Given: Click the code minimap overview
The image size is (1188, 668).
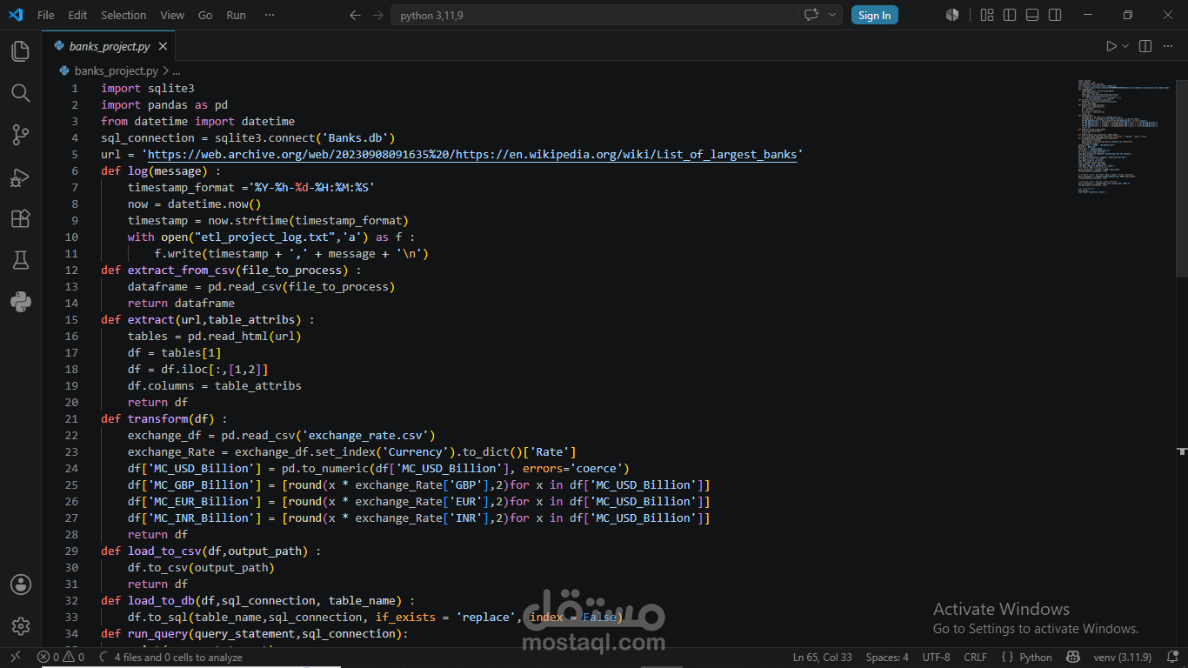Looking at the screenshot, I should pos(1125,136).
